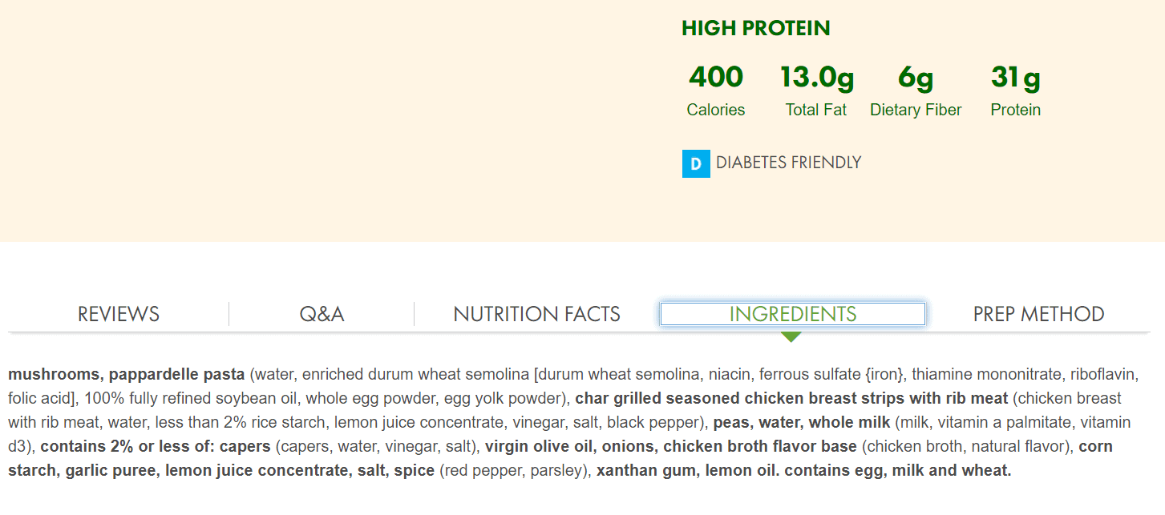Click the green triangle below Ingredients
This screenshot has width=1165, height=515.
click(x=791, y=337)
